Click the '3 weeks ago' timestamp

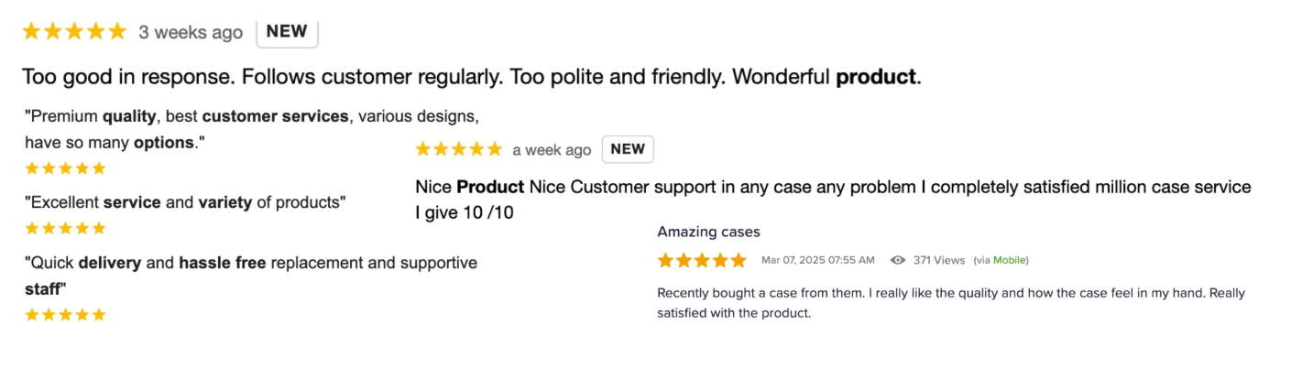(191, 32)
